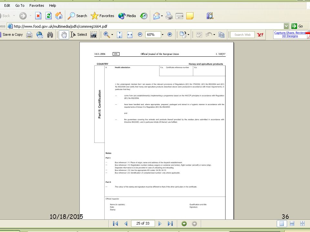Image resolution: width=310 pixels, height=232 pixels.
Task: Open browsing History clock icon
Action: click(144, 16)
